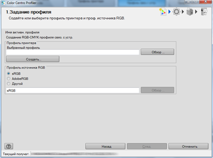Screen dimensions: 213x158
Task: Focus the Выбранный профиль input field
Action: click(x=73, y=52)
